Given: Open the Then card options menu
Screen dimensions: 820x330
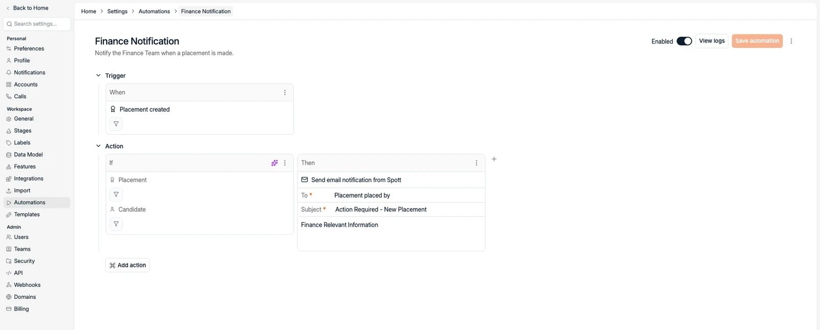Looking at the screenshot, I should [x=477, y=163].
